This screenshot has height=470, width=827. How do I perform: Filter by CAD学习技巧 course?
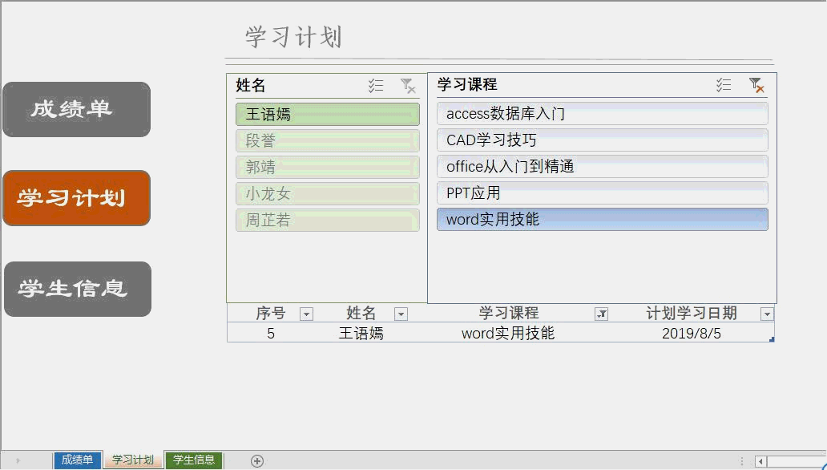point(603,140)
